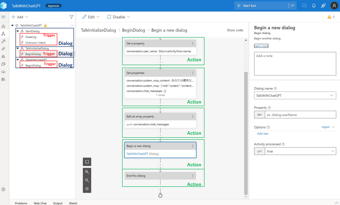Click the Add a note text area

coord(295,64)
